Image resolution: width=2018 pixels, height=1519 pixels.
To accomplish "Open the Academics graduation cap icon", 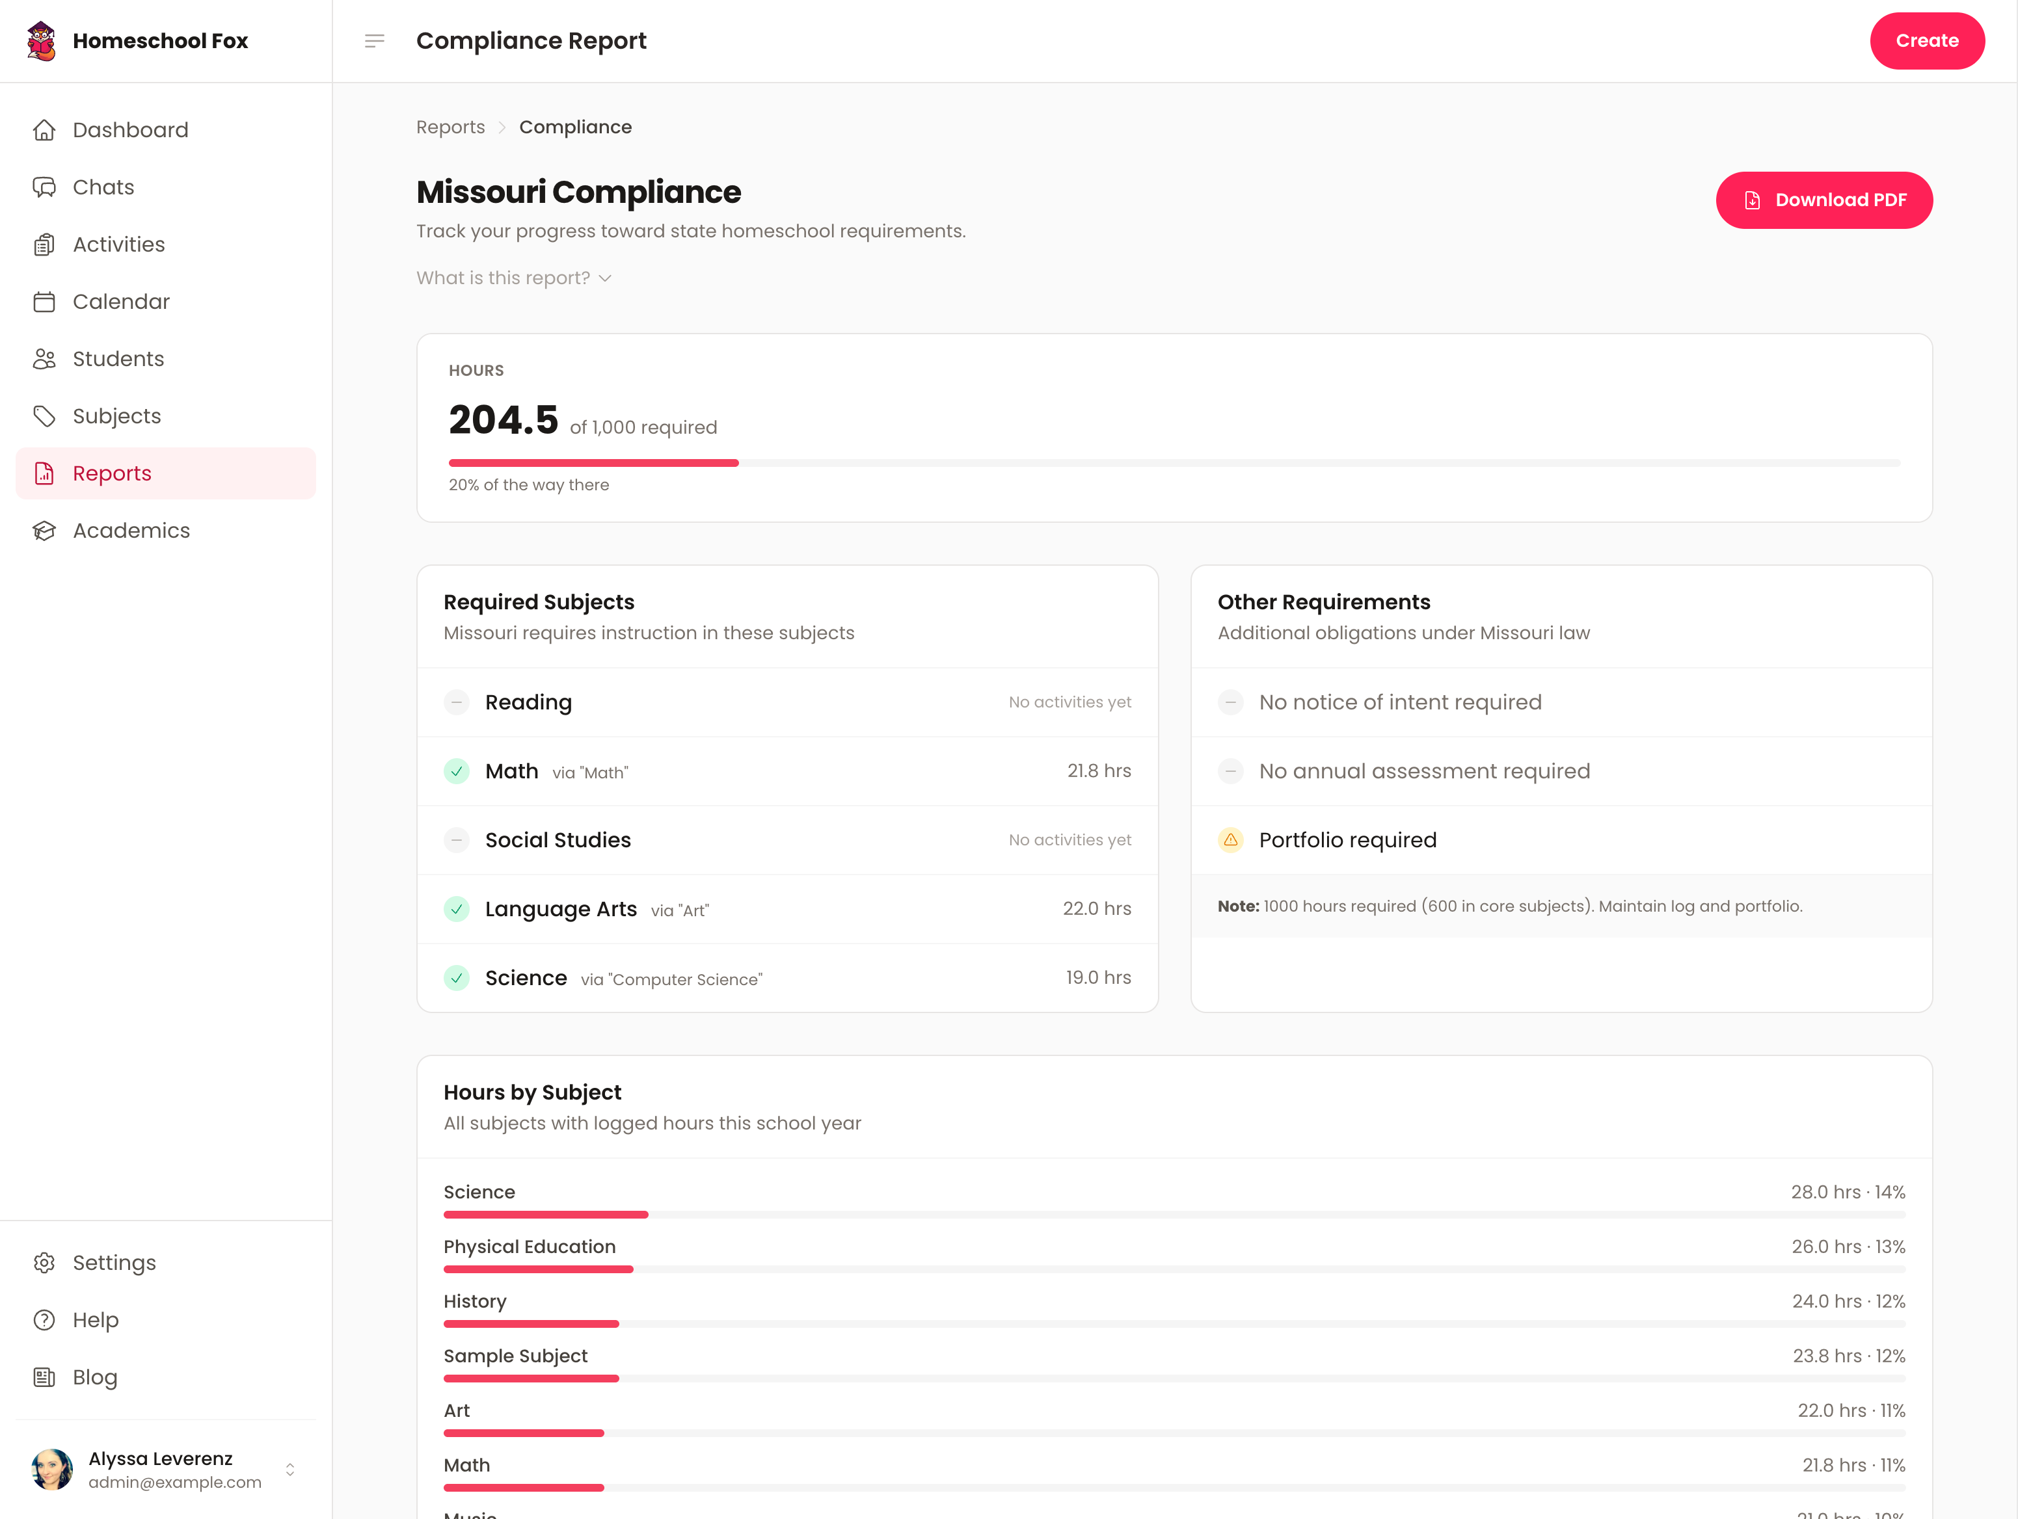I will pos(45,530).
